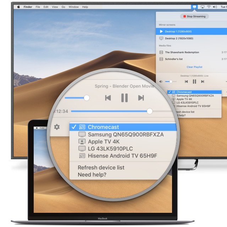Open the Wi-Fi status icon
Viewport: 227px width, 227px height.
tap(209, 7)
